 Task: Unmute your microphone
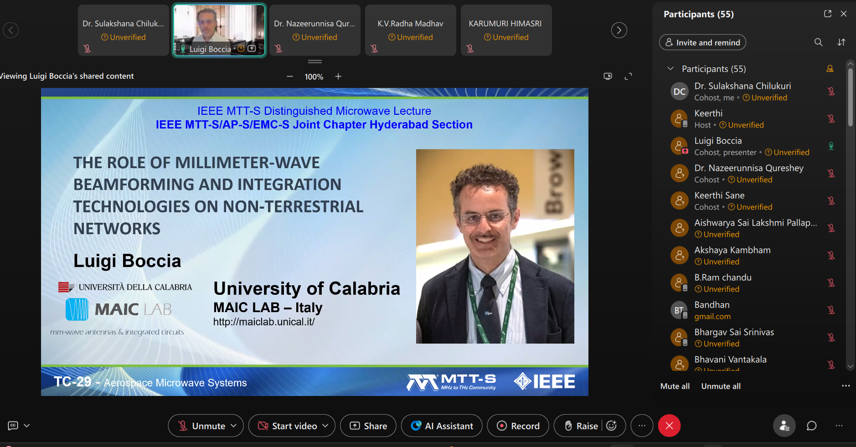[202, 426]
